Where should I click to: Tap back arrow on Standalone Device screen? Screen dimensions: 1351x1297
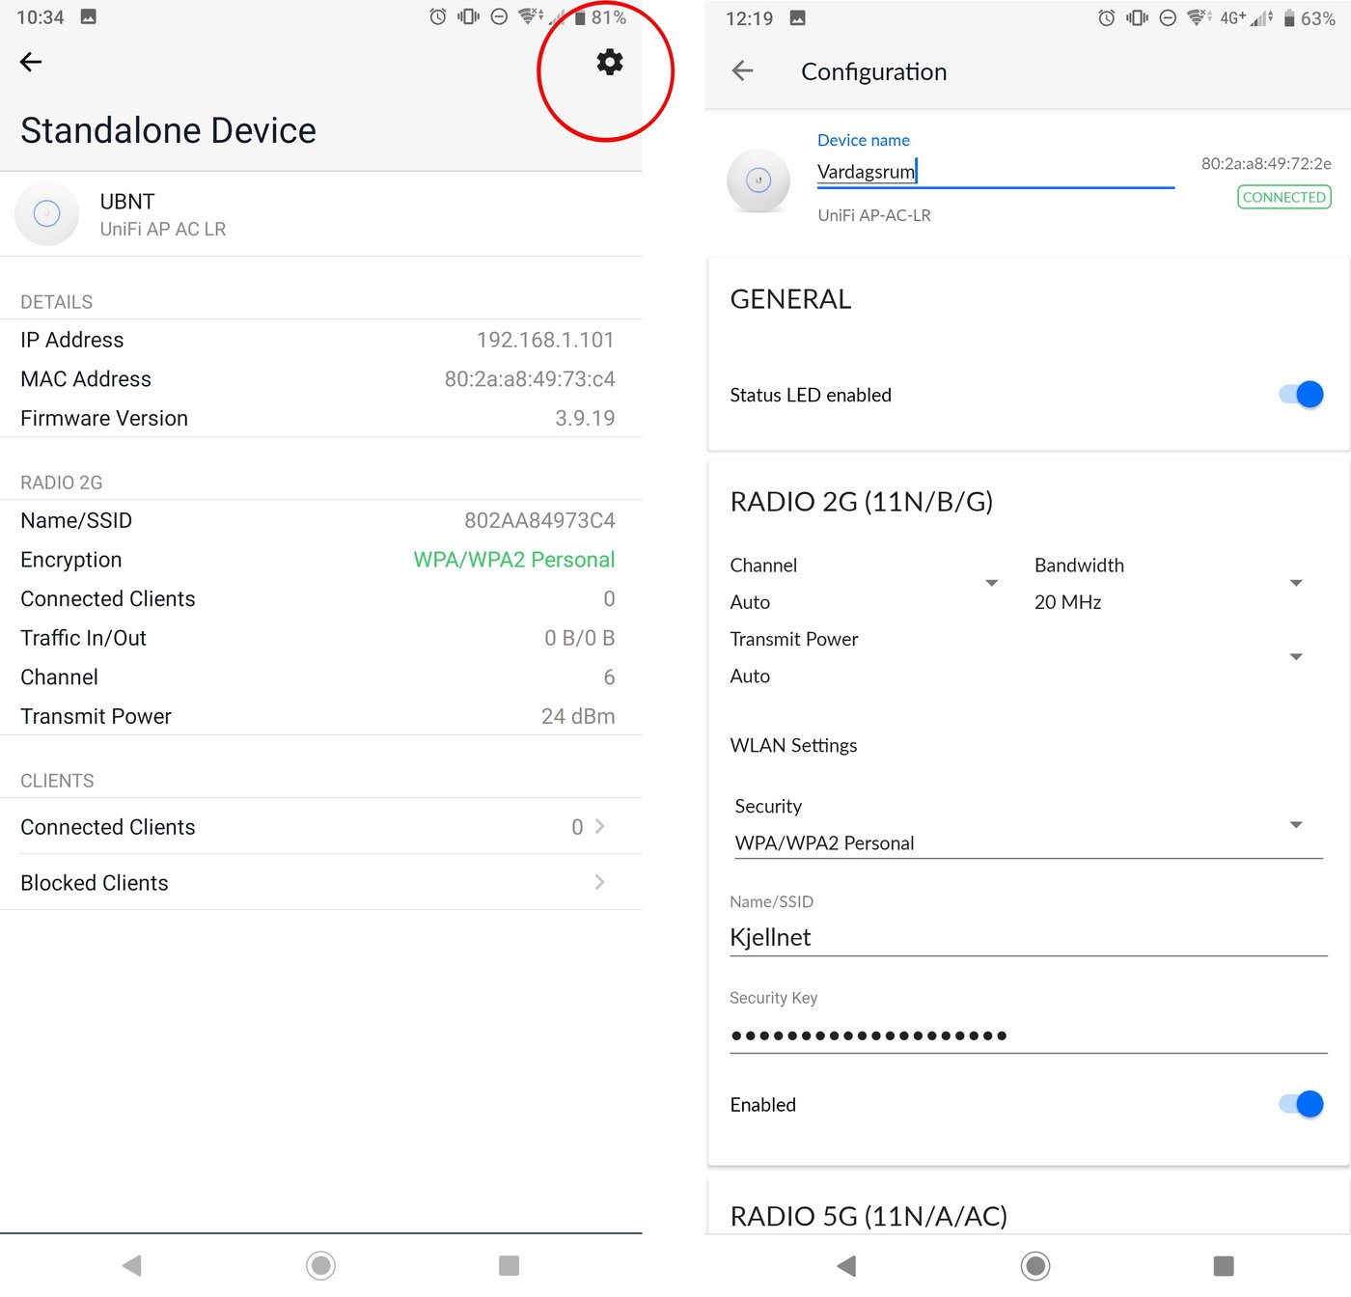click(x=31, y=63)
